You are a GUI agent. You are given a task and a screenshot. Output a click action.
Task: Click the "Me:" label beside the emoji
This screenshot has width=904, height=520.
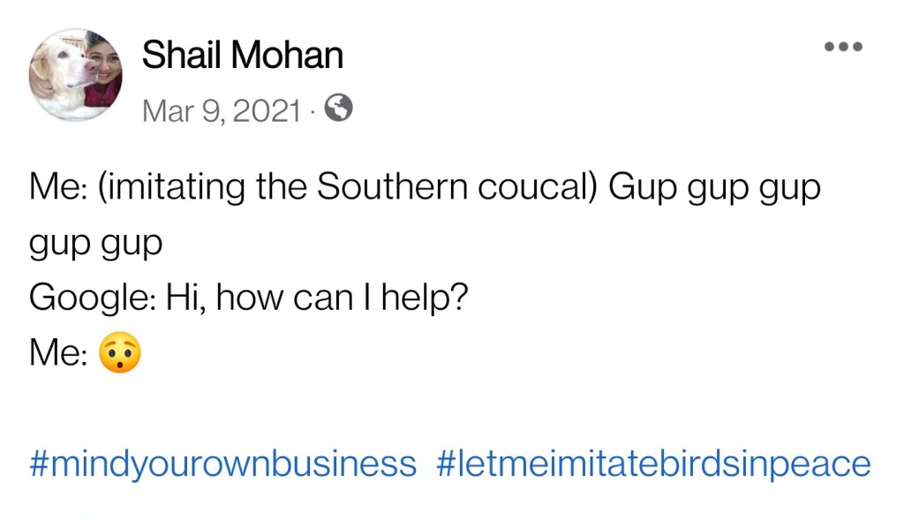(x=57, y=353)
